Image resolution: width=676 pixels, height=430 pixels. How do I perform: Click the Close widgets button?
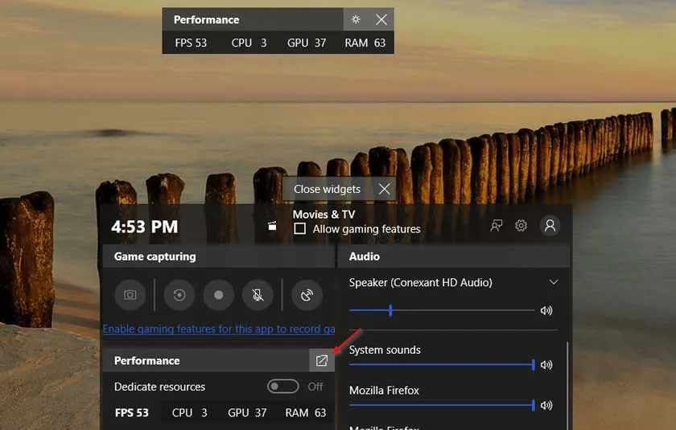click(339, 189)
